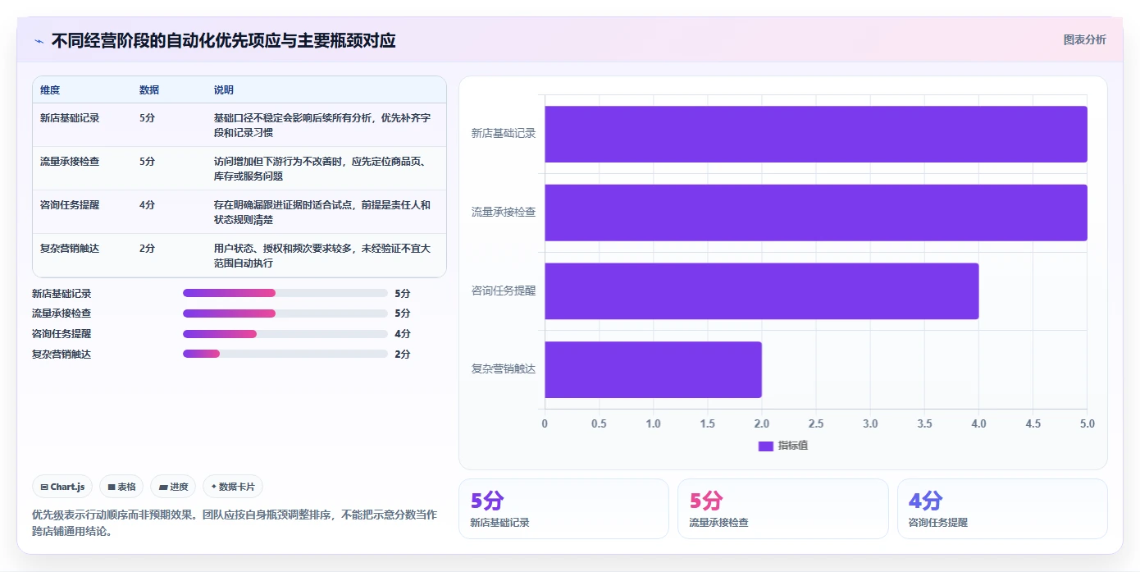Toggle the 指标值 legend swatch
1140x572 pixels.
click(766, 446)
